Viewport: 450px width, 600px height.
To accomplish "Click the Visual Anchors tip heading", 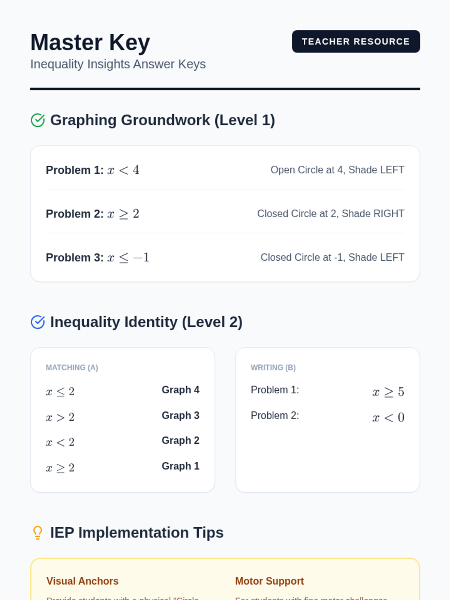I will pyautogui.click(x=82, y=581).
